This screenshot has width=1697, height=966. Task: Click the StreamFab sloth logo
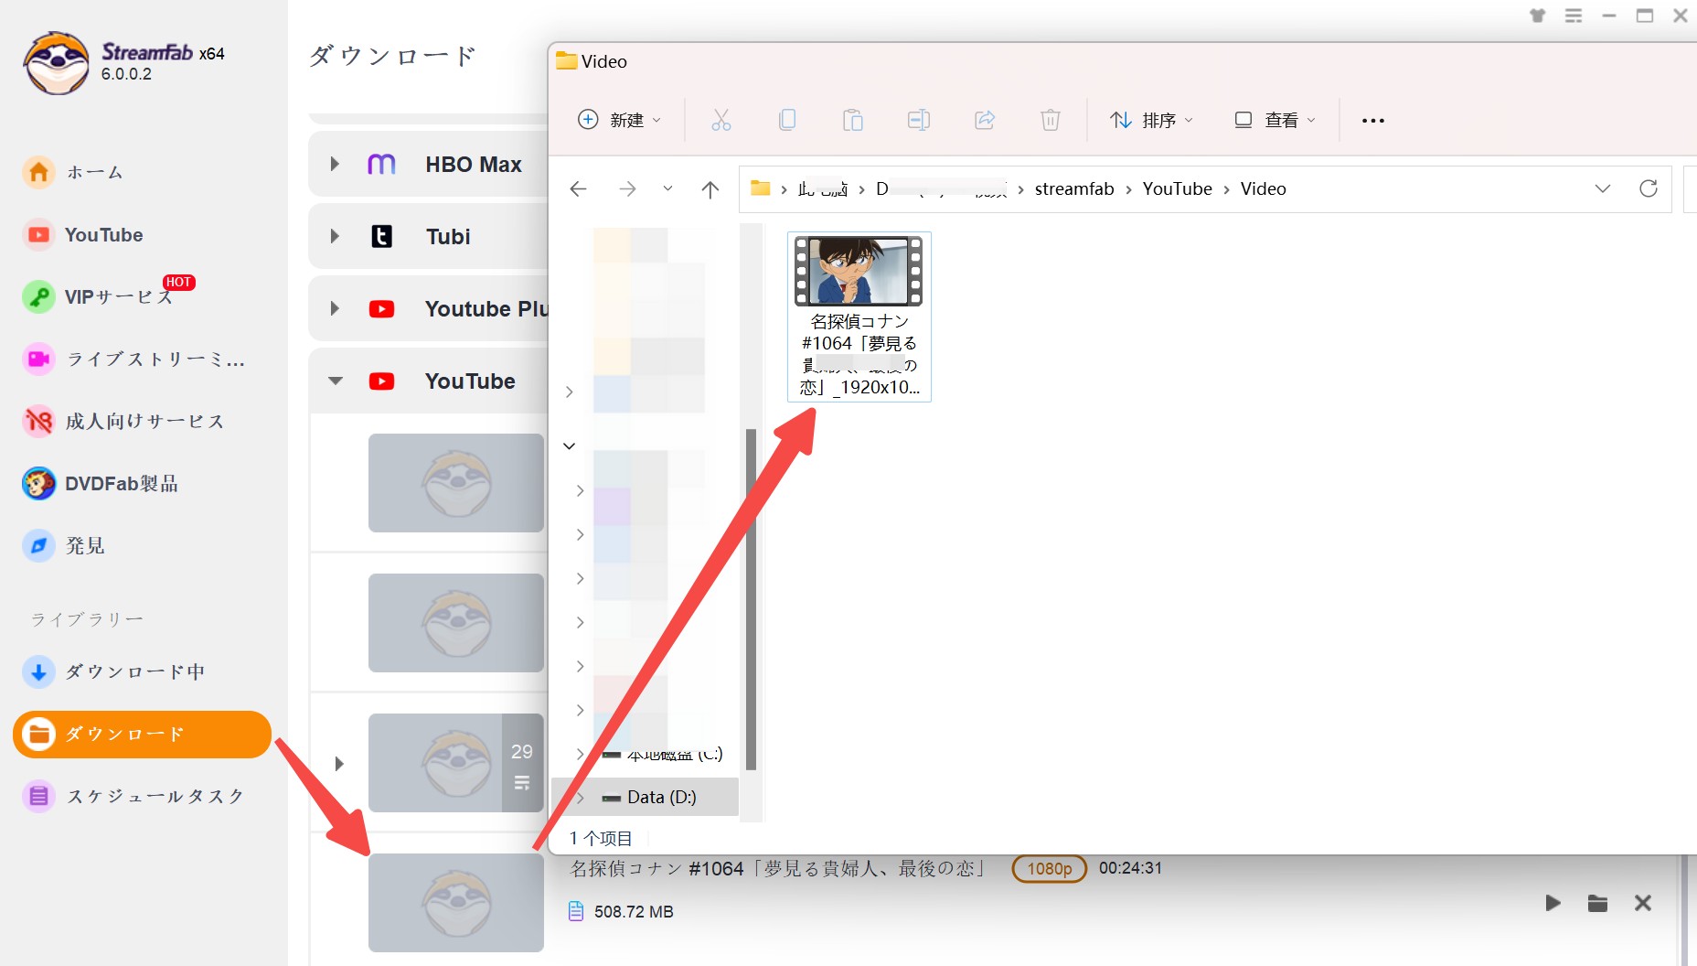tap(57, 63)
